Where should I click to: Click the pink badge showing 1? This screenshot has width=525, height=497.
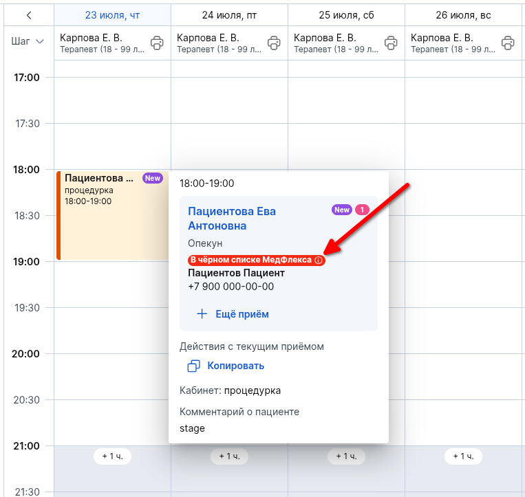[362, 210]
